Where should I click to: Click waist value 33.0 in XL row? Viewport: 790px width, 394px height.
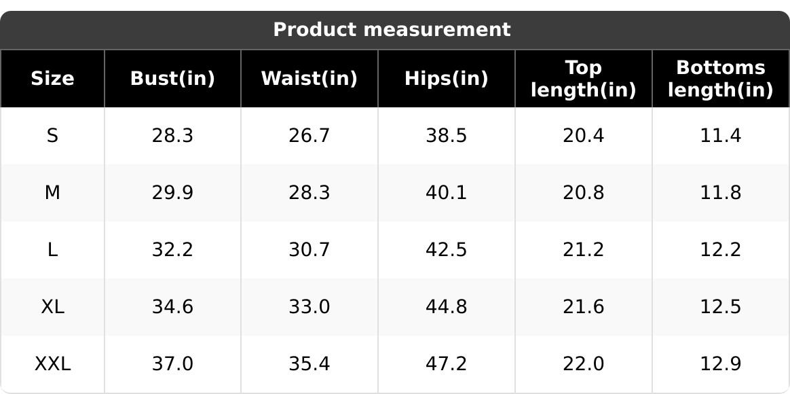(x=309, y=307)
